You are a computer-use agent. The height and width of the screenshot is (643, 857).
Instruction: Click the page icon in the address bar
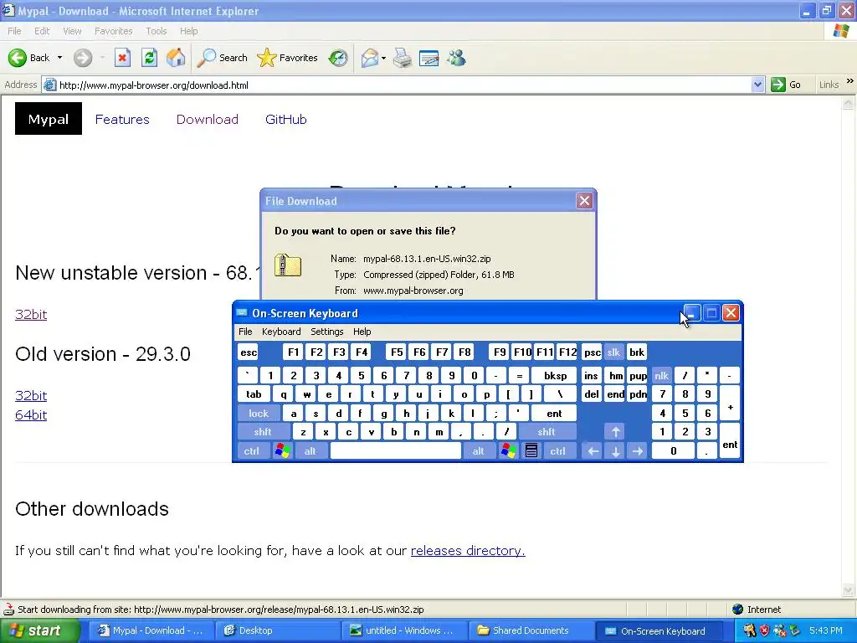49,85
